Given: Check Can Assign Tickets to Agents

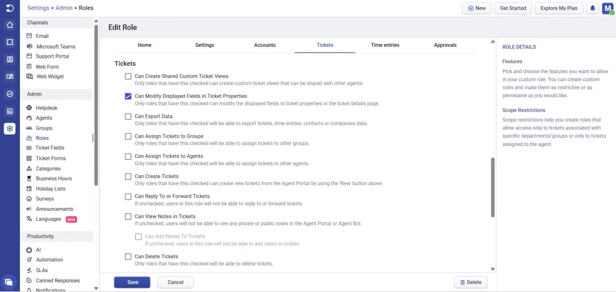Looking at the screenshot, I should pyautogui.click(x=128, y=156).
